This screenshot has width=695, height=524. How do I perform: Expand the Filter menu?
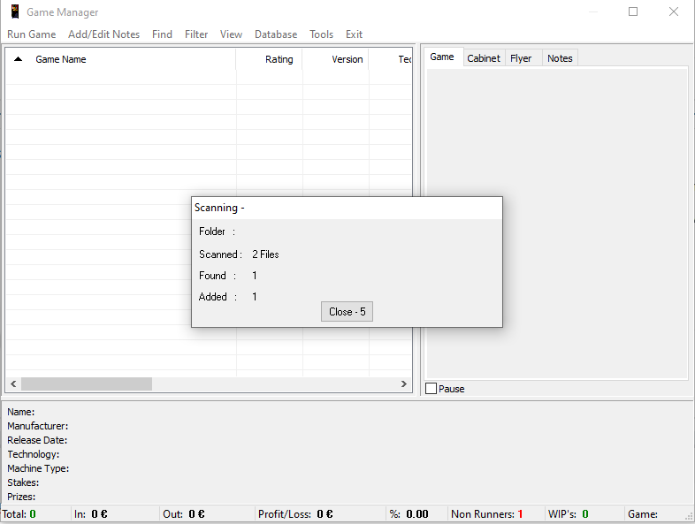196,34
